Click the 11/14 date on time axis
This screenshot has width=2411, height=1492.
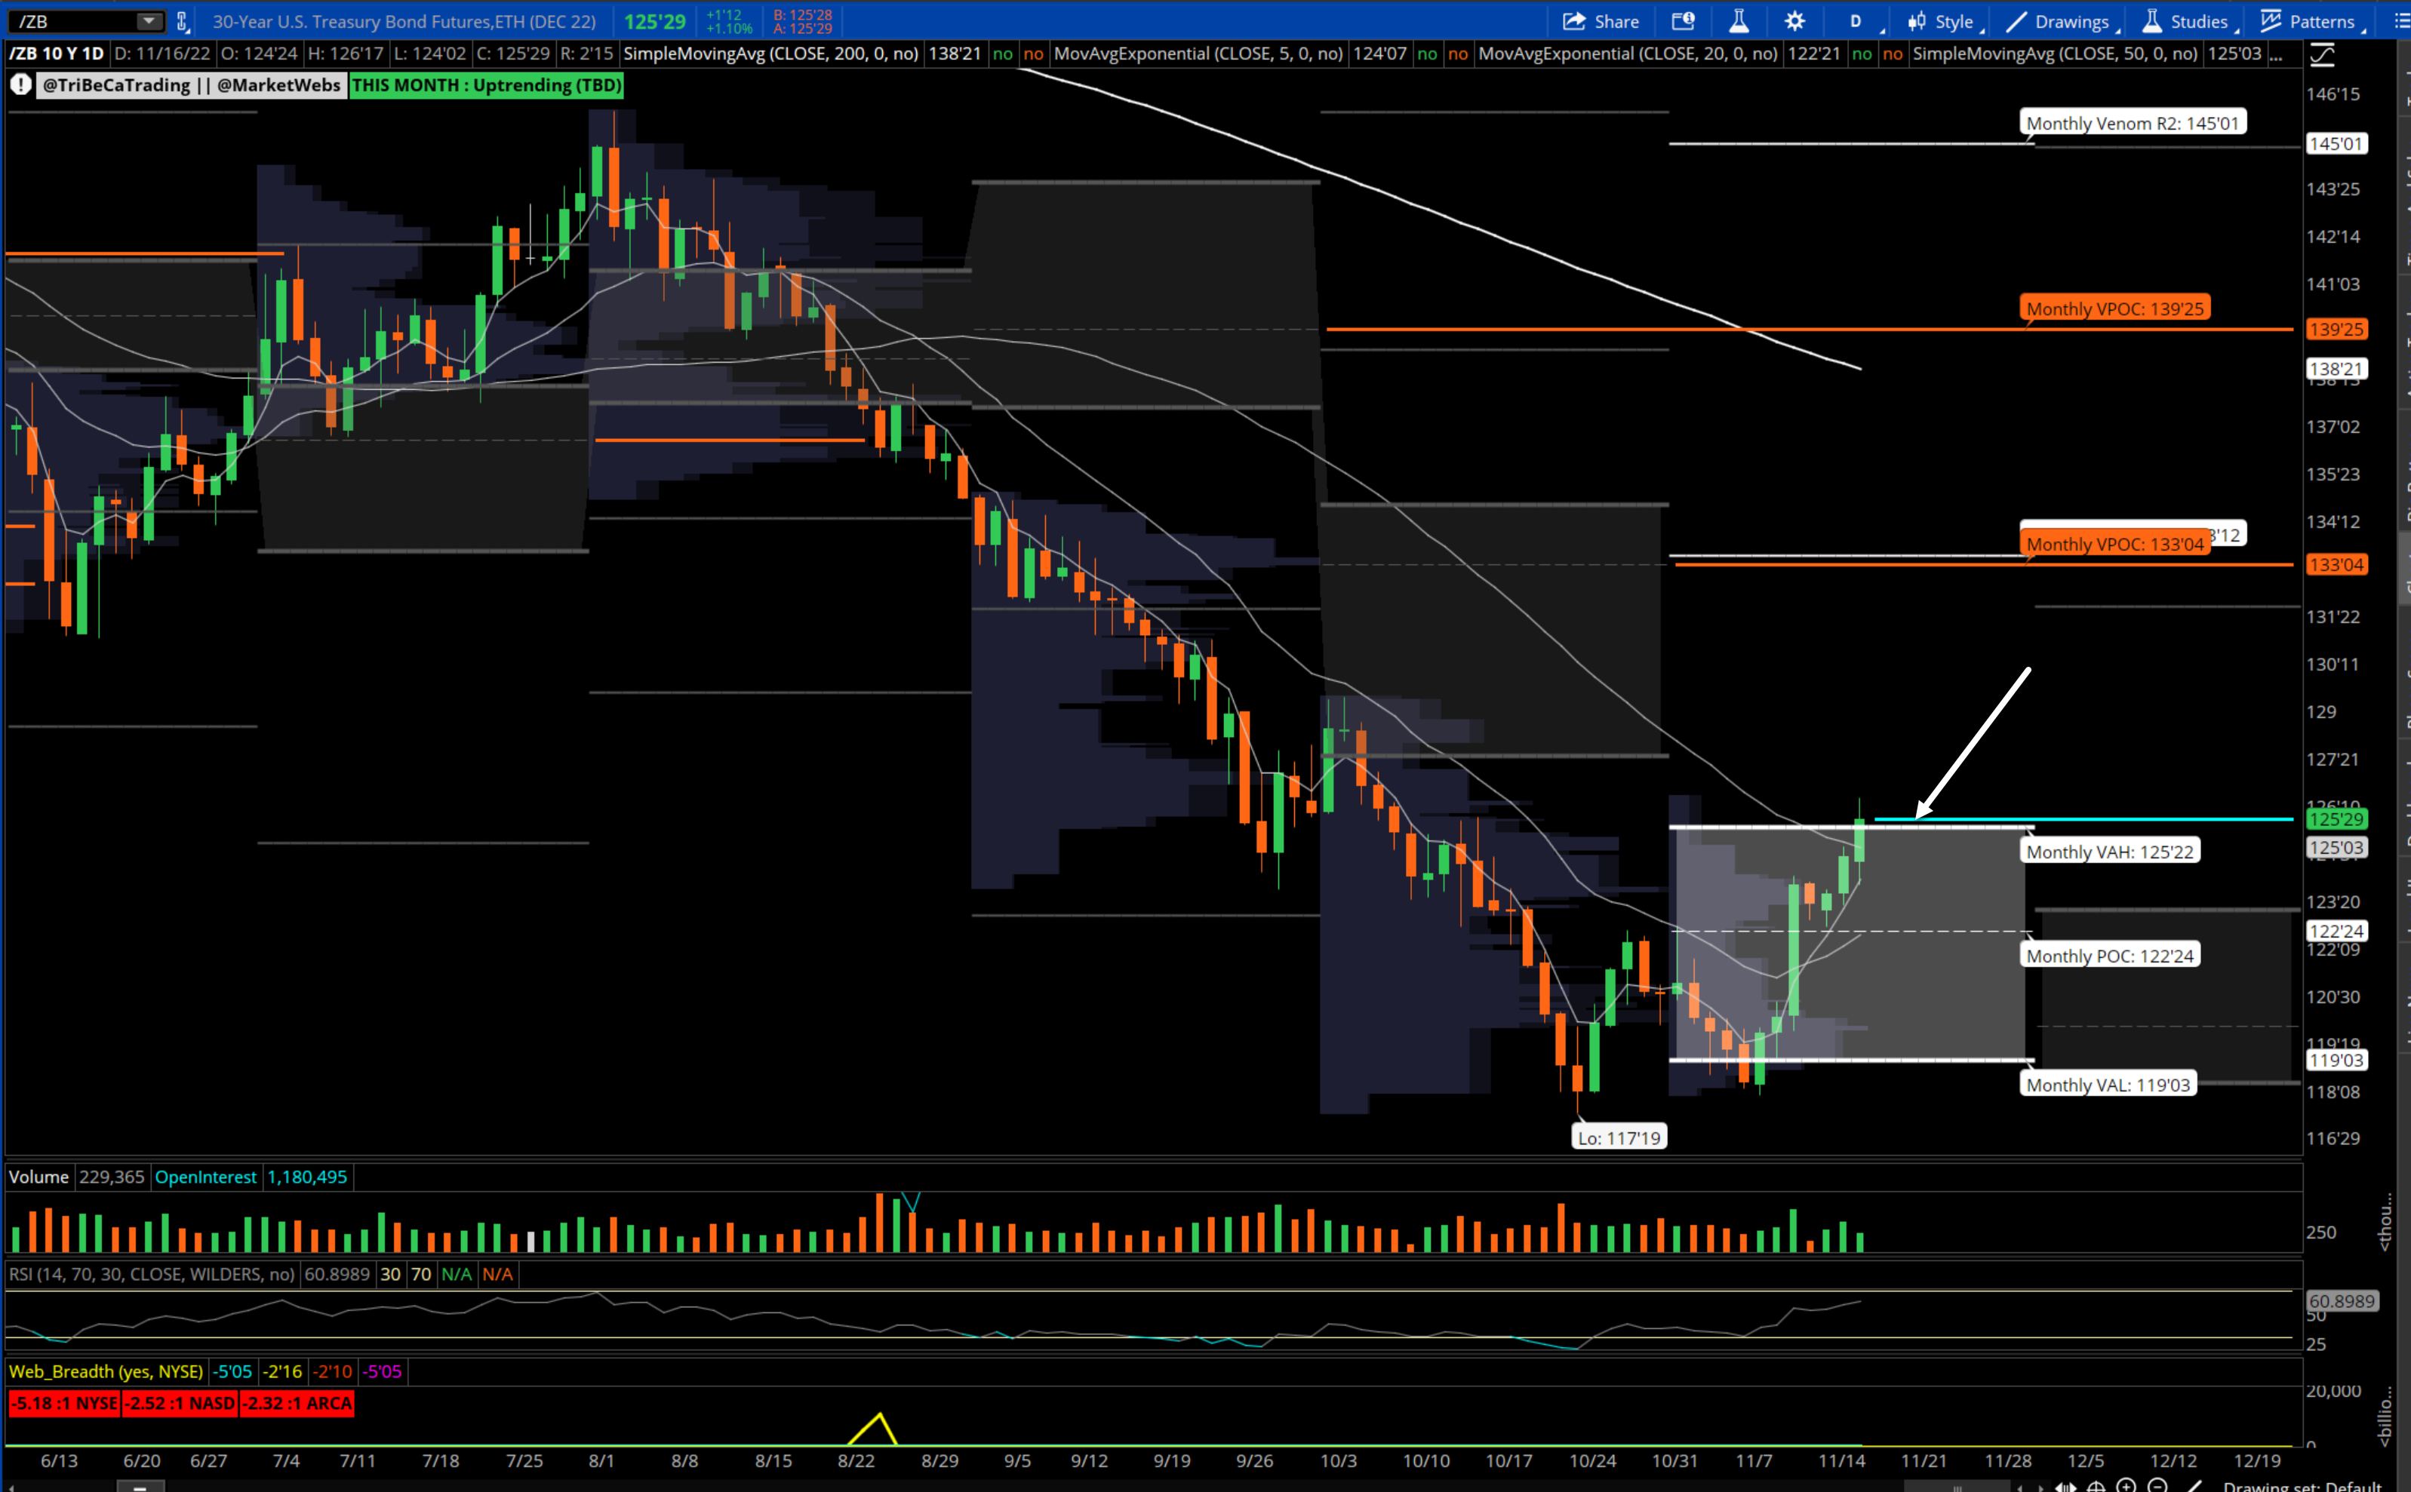point(1841,1460)
